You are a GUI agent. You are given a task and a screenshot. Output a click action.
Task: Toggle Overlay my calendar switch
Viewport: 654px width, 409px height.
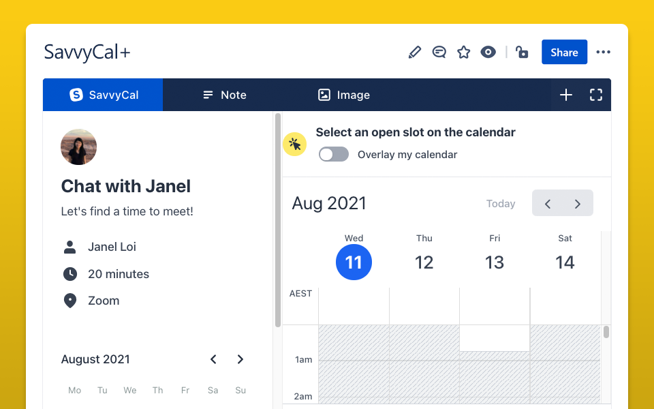click(x=334, y=155)
